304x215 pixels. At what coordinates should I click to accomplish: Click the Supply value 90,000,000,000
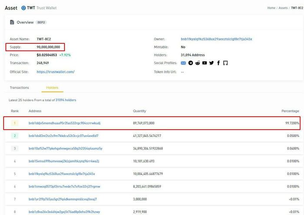click(x=48, y=47)
